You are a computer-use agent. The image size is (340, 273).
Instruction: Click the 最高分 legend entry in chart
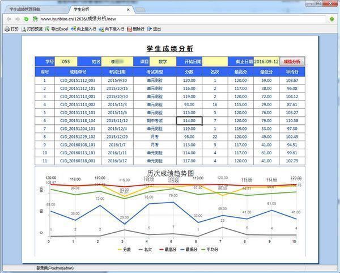point(168,250)
